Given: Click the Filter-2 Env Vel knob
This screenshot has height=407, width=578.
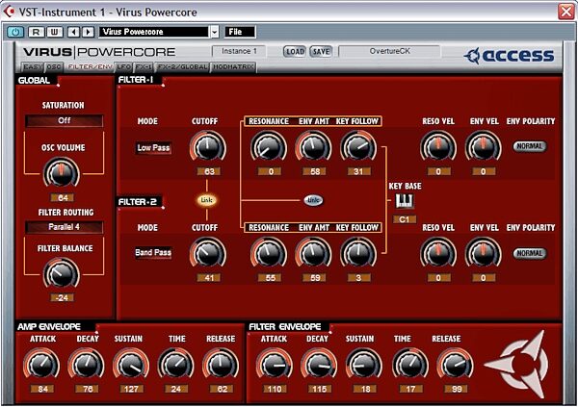Looking at the screenshot, I should click(483, 253).
